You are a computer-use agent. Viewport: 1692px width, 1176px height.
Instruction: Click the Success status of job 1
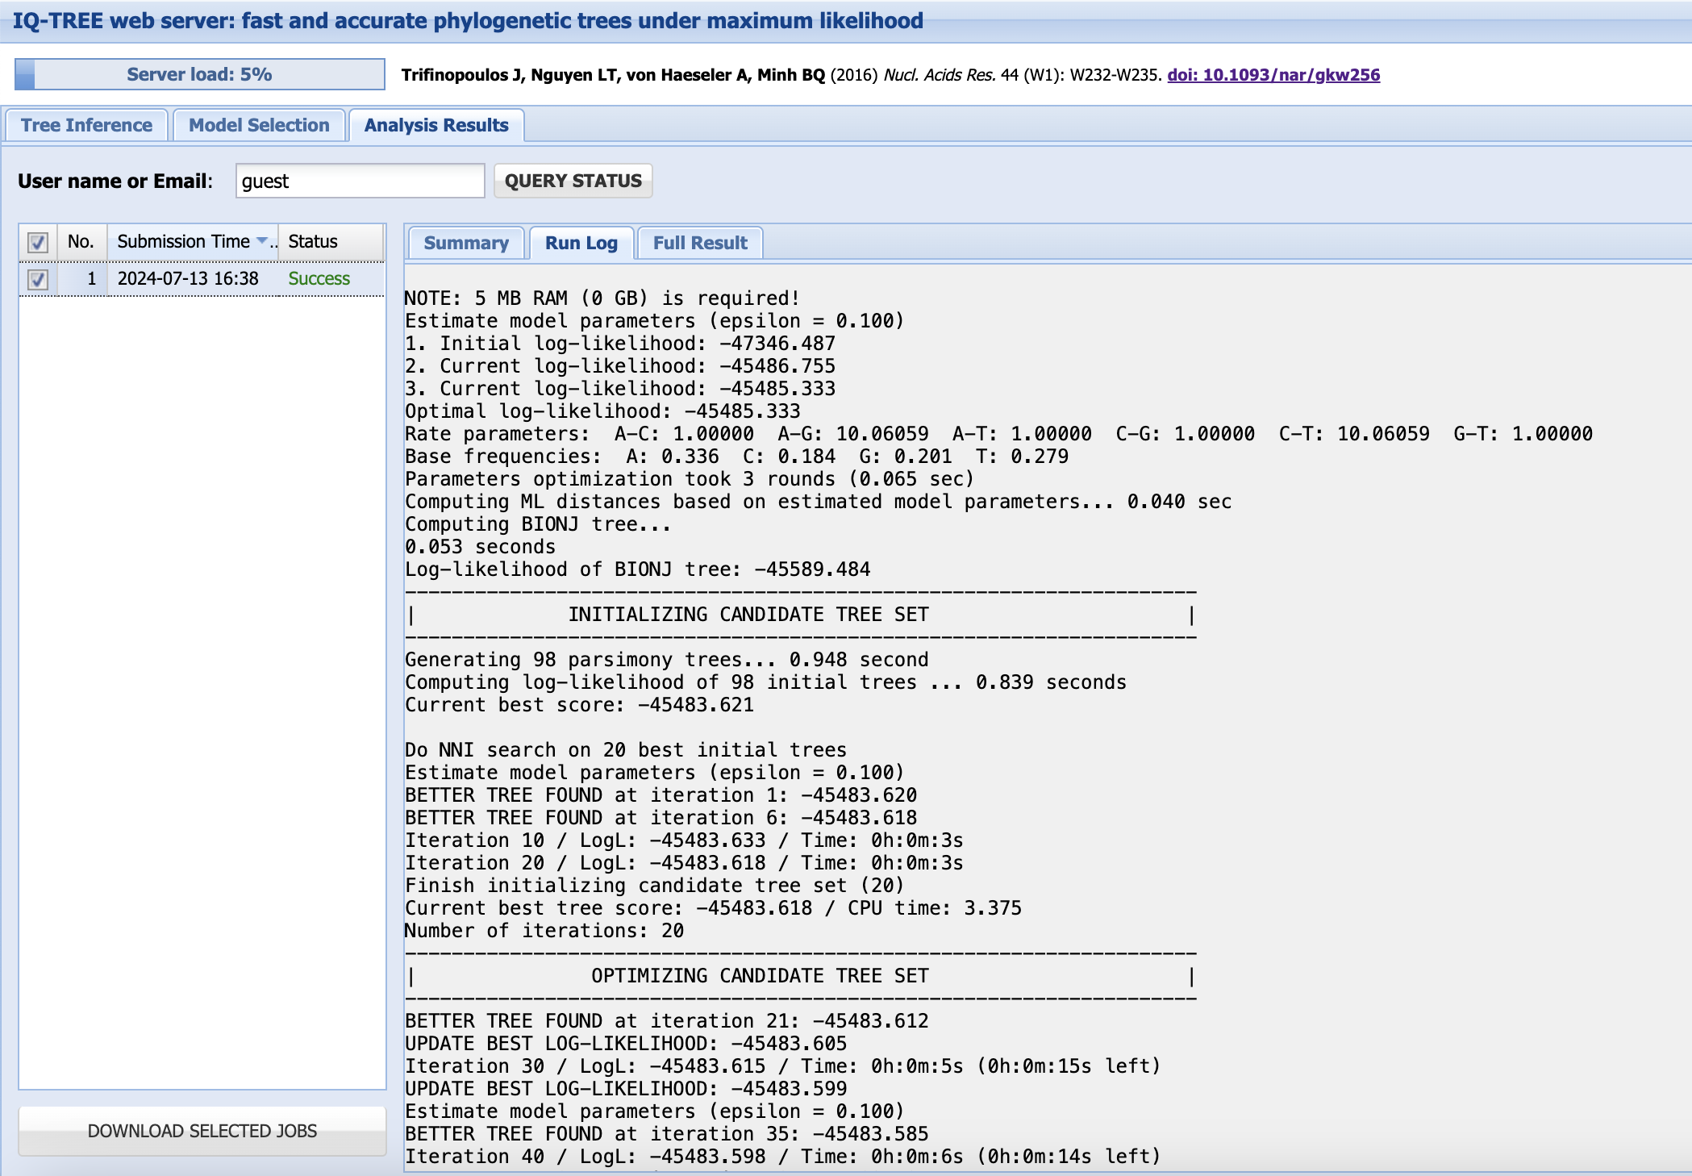(x=319, y=278)
